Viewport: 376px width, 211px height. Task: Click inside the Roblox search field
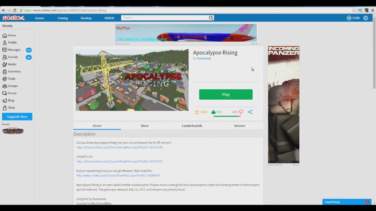point(164,18)
